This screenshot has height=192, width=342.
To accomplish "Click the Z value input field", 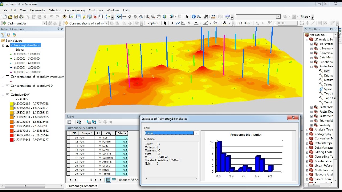I will [287, 23].
